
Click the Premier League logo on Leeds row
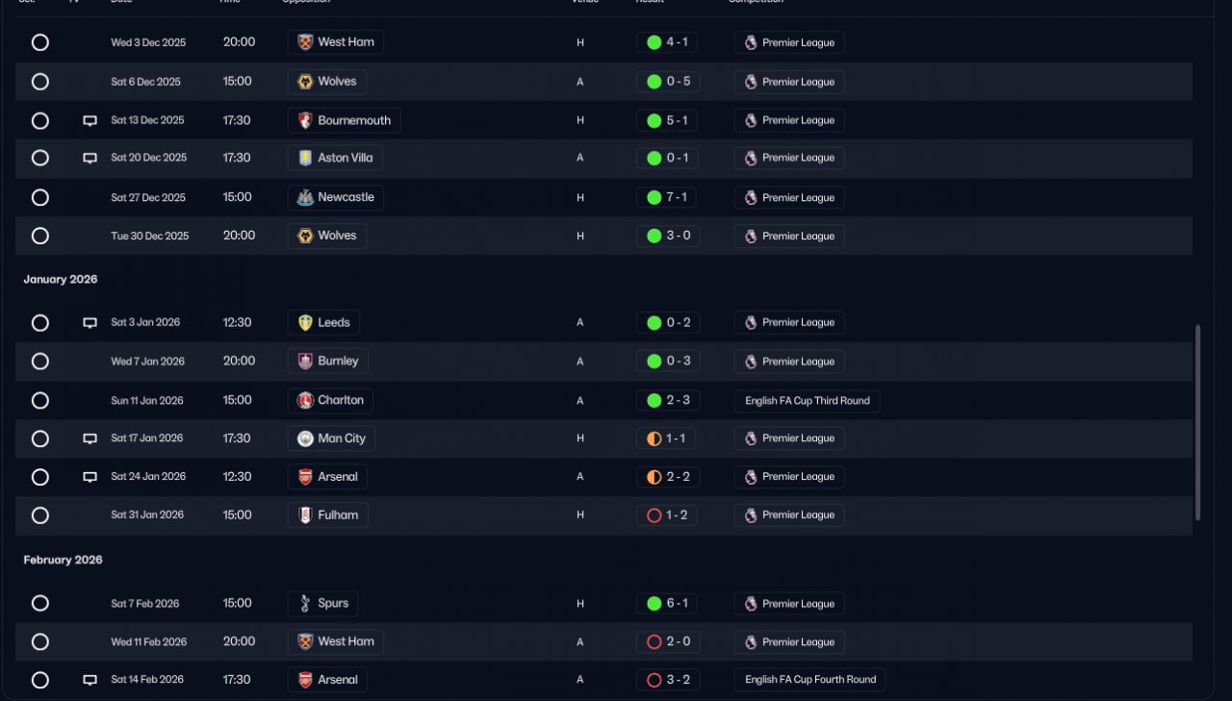coord(751,323)
